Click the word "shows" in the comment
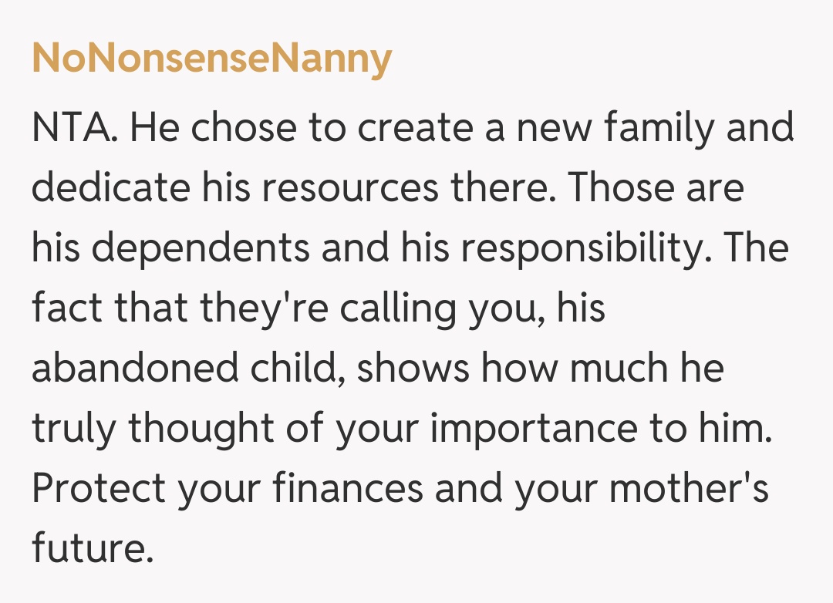Screen dimensions: 833x603 (413, 369)
